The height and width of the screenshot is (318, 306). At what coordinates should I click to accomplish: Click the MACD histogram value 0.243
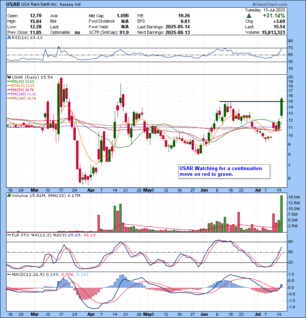[x=83, y=274]
